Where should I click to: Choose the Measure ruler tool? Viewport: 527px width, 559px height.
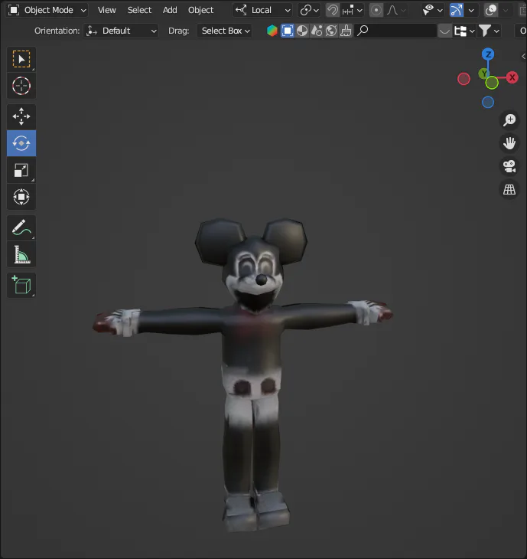point(21,254)
